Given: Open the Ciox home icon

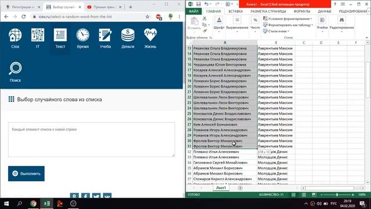Looking at the screenshot, I should click(15, 38).
